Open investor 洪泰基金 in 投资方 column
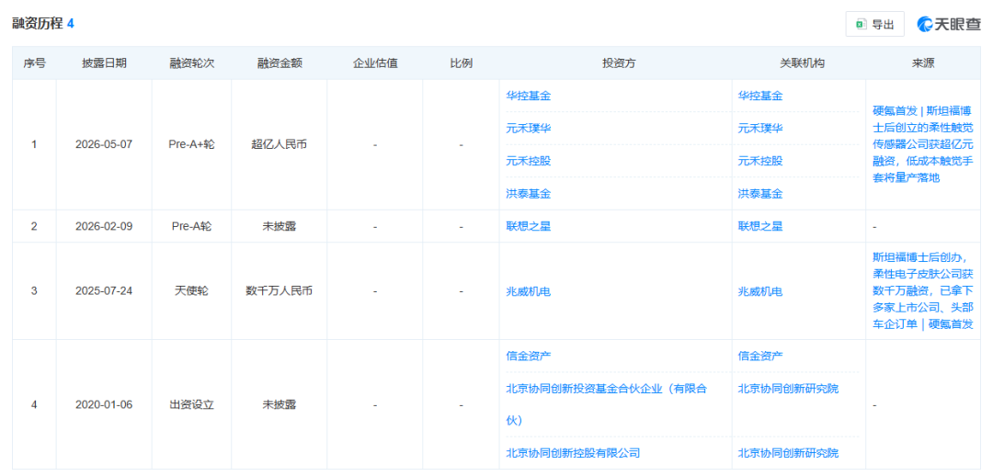 [x=529, y=194]
